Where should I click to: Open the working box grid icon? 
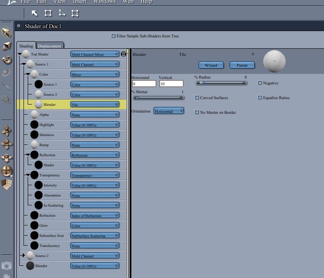[7, 185]
